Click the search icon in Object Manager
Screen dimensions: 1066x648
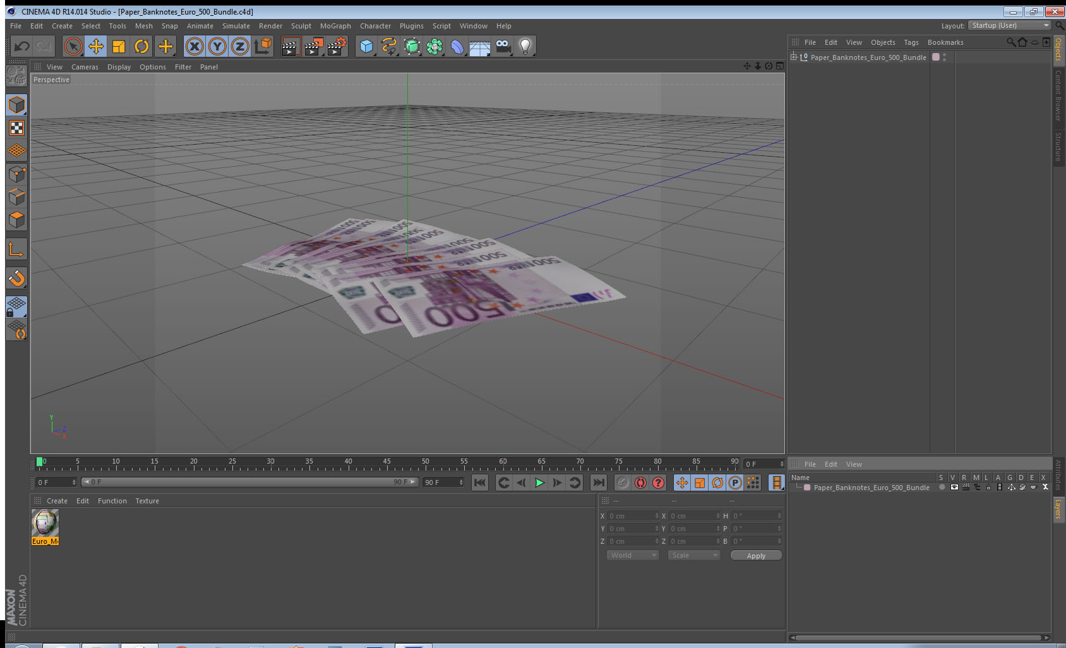pyautogui.click(x=1010, y=42)
